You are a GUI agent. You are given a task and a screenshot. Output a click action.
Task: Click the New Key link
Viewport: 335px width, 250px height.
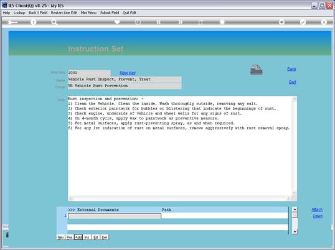click(x=128, y=73)
